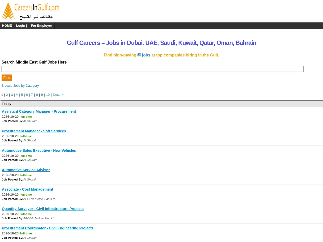The image size is (323, 242).
Task: Go to results page 5
Action: coord(22,95)
